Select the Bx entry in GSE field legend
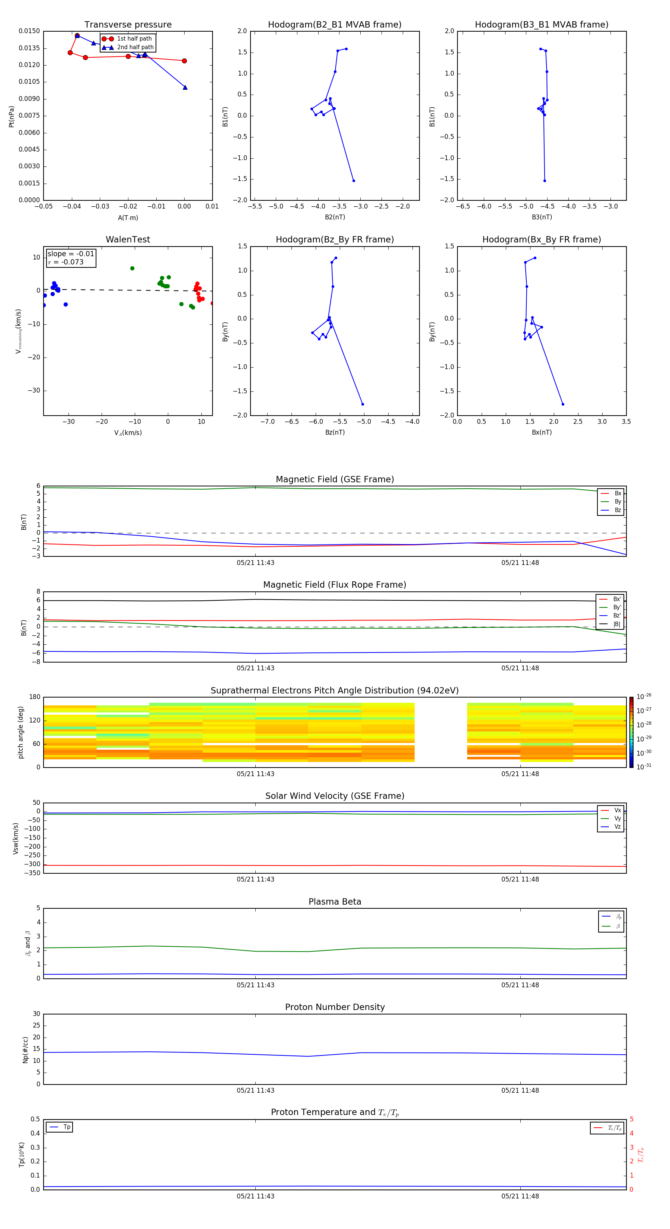The width and height of the screenshot is (670, 1229). coord(611,494)
